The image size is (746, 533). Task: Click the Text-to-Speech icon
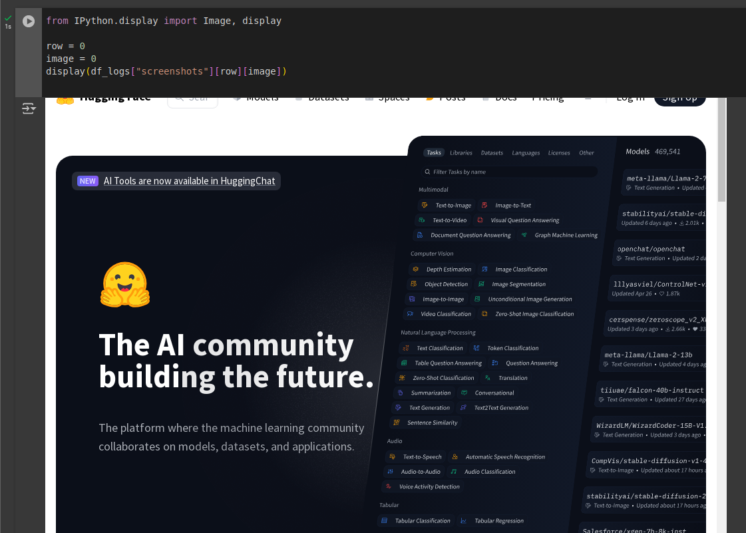coord(393,456)
